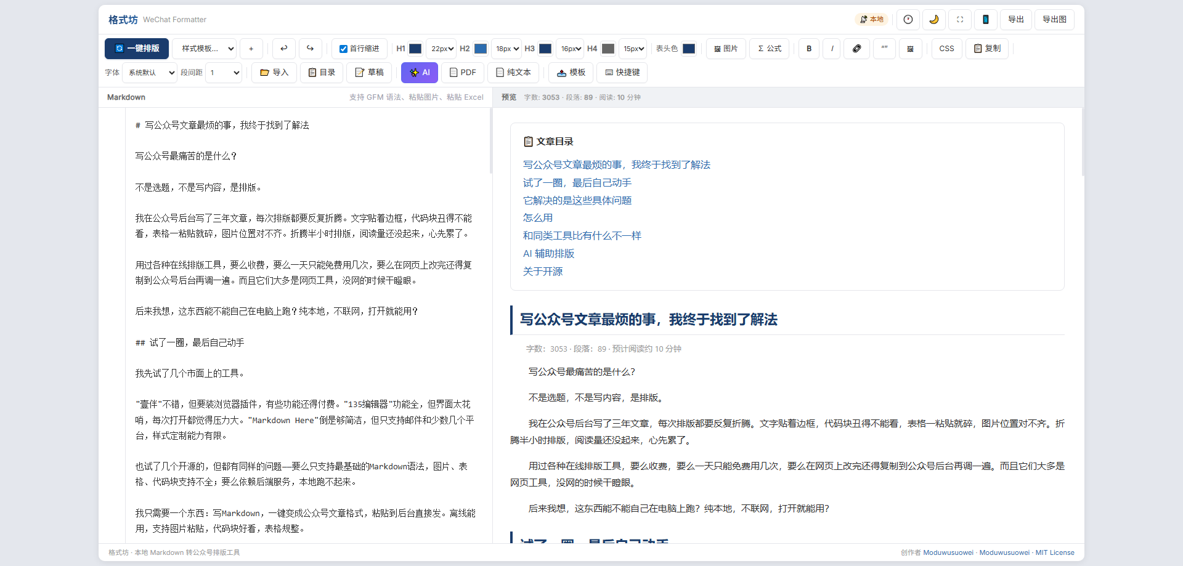Import a file with 导入
The height and width of the screenshot is (566, 1183).
pyautogui.click(x=274, y=73)
